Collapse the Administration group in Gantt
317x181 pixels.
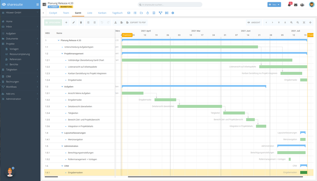(62, 146)
